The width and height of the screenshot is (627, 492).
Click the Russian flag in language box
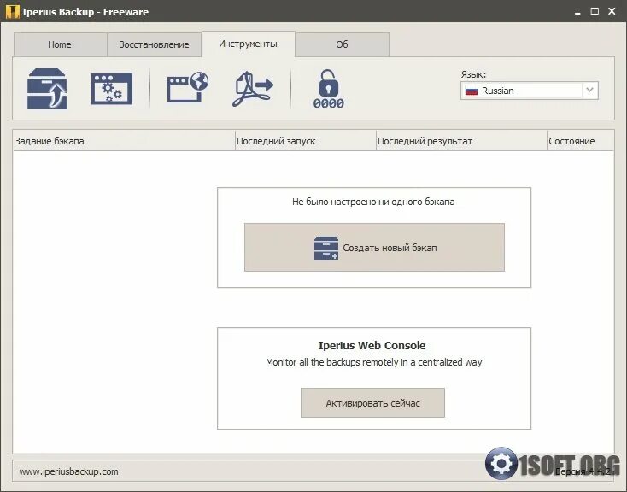[472, 91]
